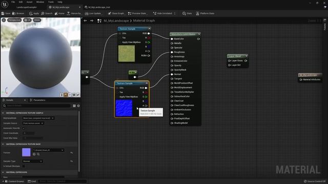
Task: Open Perspective viewport mode button
Action: (x=14, y=20)
